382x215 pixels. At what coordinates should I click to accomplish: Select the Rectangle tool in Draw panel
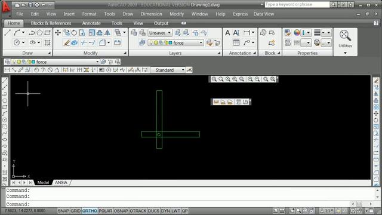[48, 32]
